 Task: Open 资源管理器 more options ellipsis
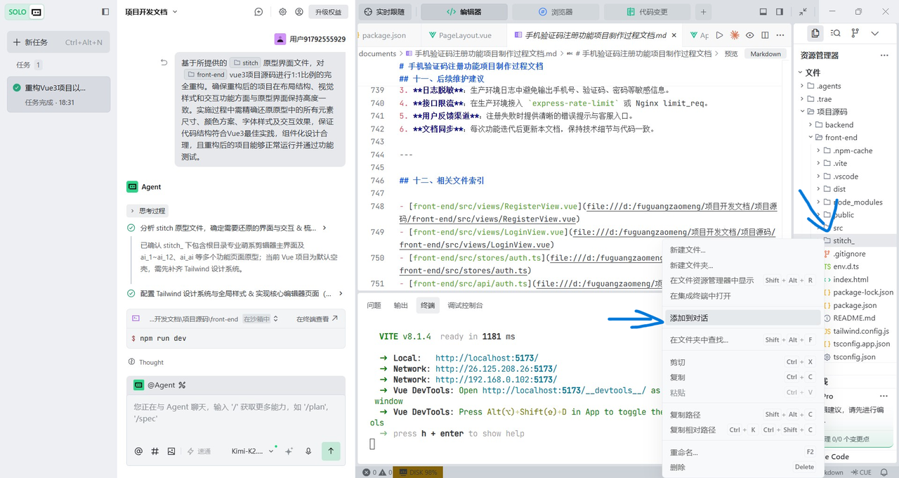click(884, 56)
